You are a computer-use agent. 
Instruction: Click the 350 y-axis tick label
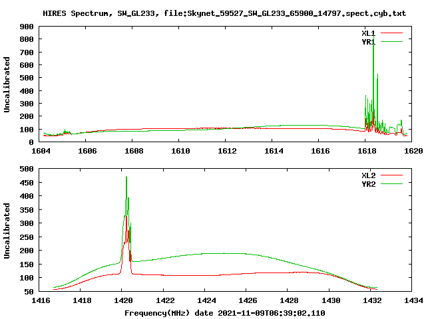click(x=27, y=210)
